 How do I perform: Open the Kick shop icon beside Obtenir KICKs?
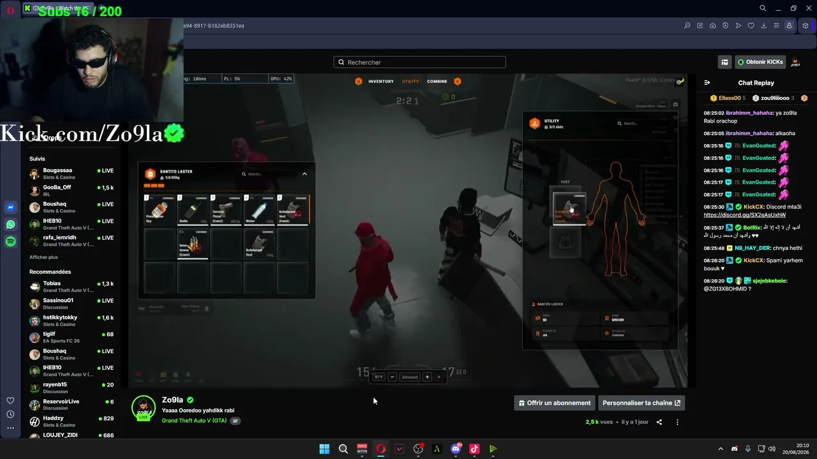pos(724,62)
